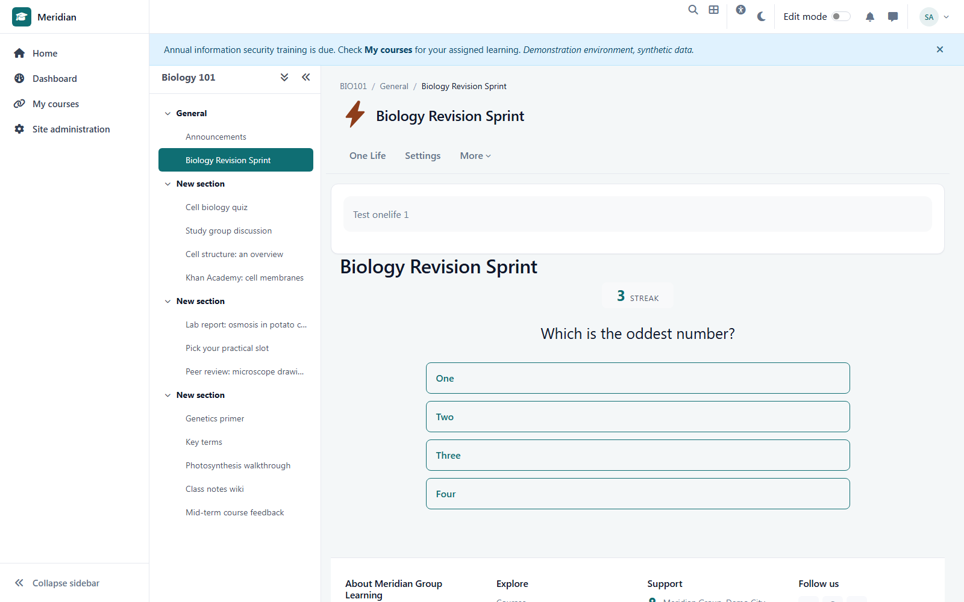The width and height of the screenshot is (964, 602).
Task: Click the Dashboard gauge icon
Action: [x=19, y=78]
